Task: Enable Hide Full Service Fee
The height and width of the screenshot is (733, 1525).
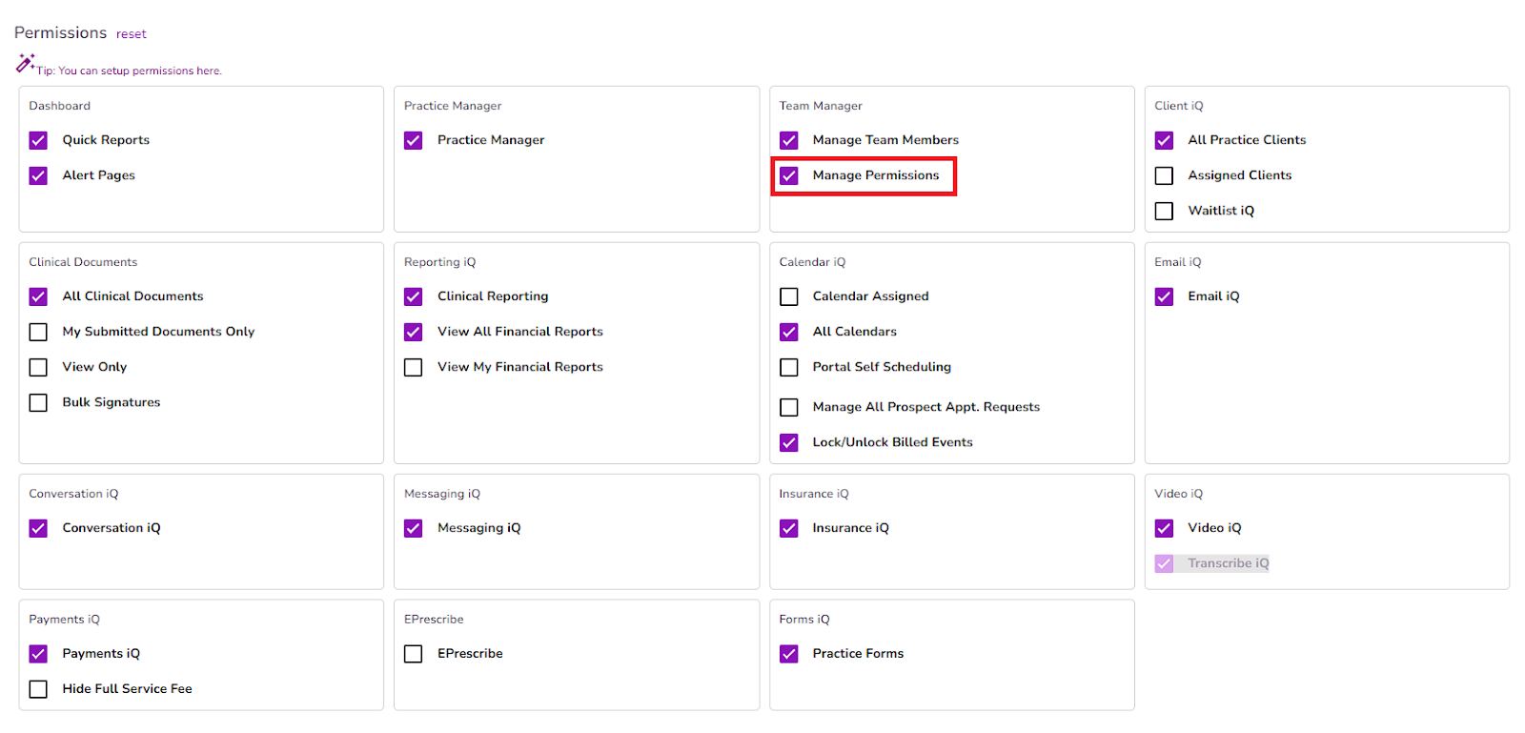Action: pyautogui.click(x=38, y=689)
